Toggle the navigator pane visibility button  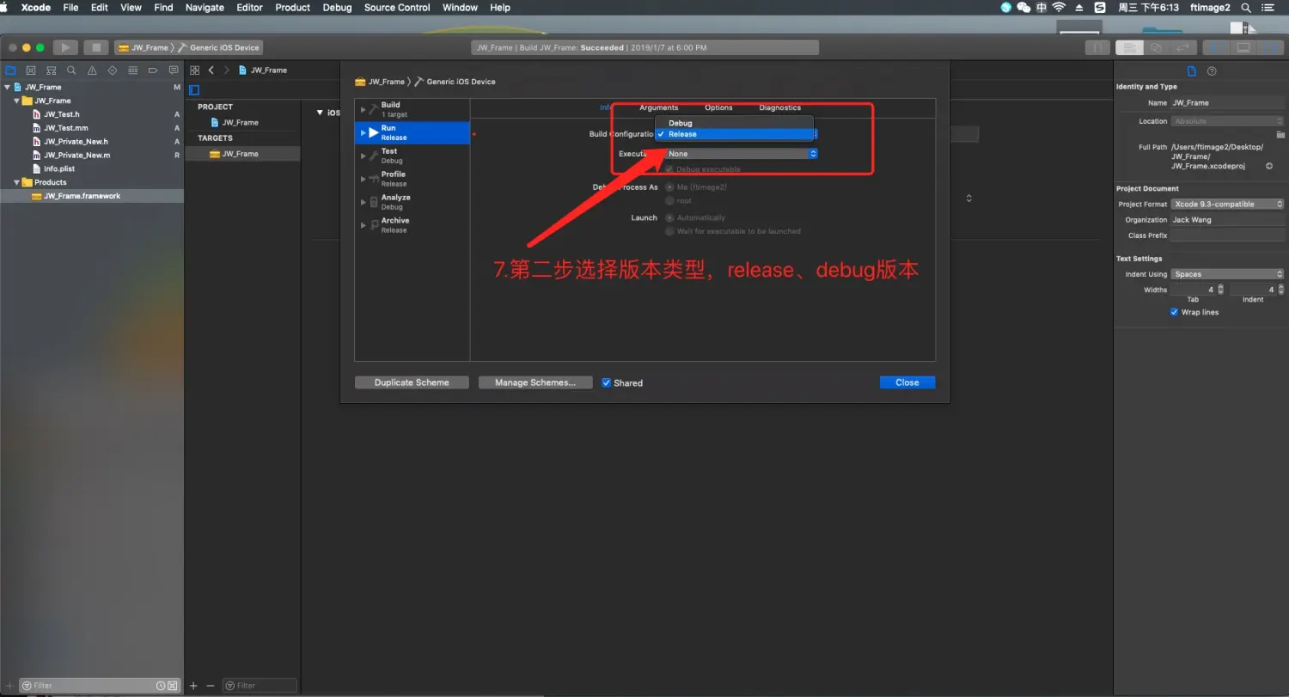coord(1215,47)
